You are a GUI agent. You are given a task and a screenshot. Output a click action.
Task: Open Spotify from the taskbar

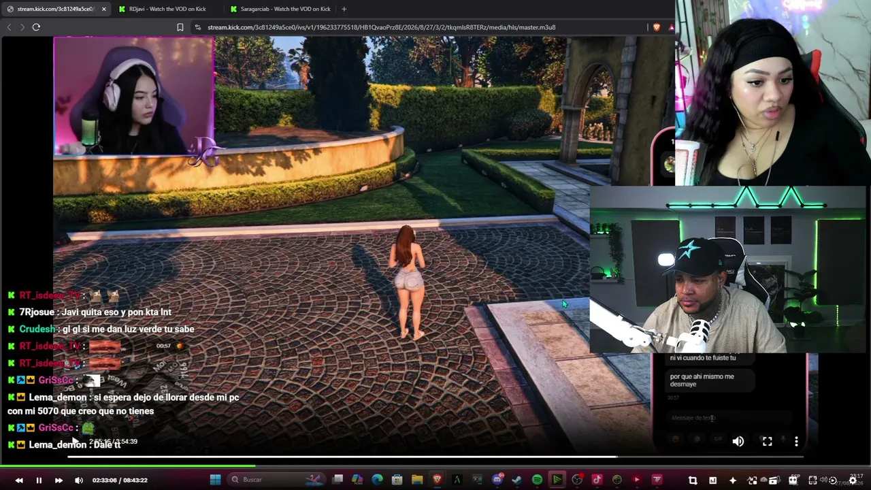[x=537, y=480]
